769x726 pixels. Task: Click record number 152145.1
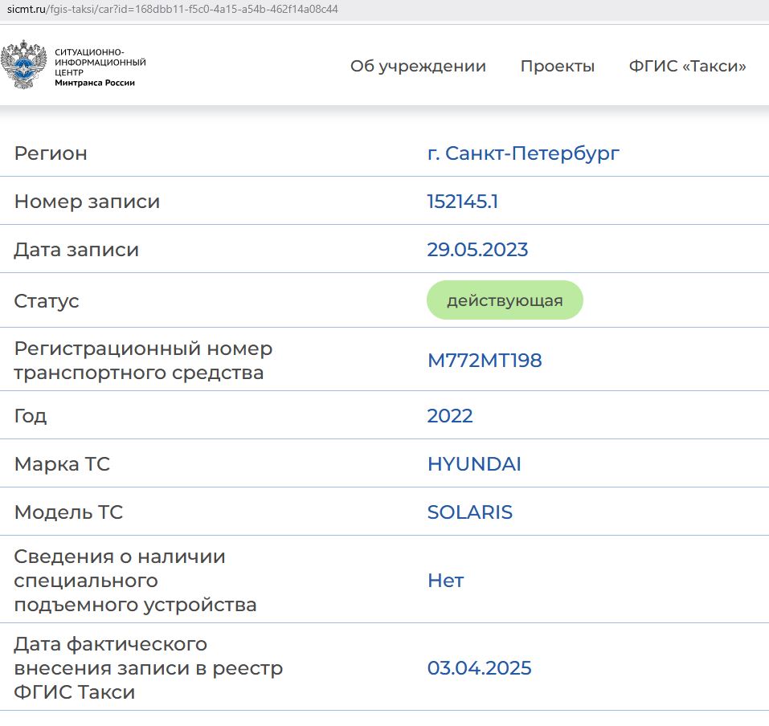coord(462,202)
